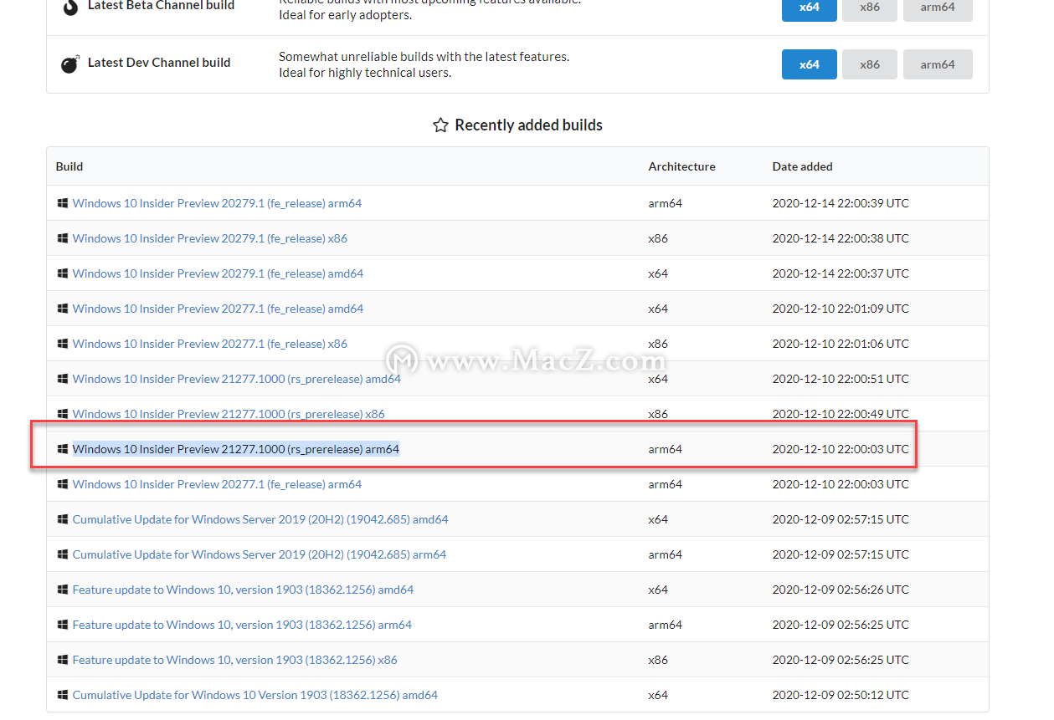
Task: Open Cumulative Update Server 2019 (19042.685) arm64 link
Action: point(260,554)
